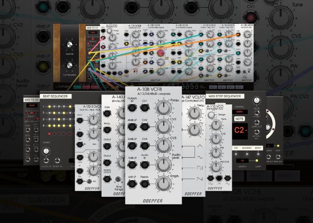Click 12dB LP output jack on large A-108 VCF8
313x223 pixels.
tap(132, 165)
